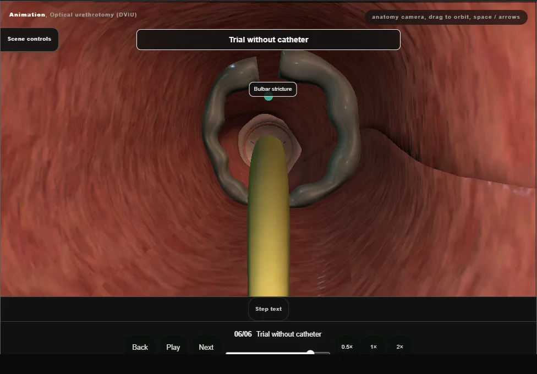Image resolution: width=537 pixels, height=374 pixels.
Task: Toggle the Step text panel
Action: click(x=268, y=309)
